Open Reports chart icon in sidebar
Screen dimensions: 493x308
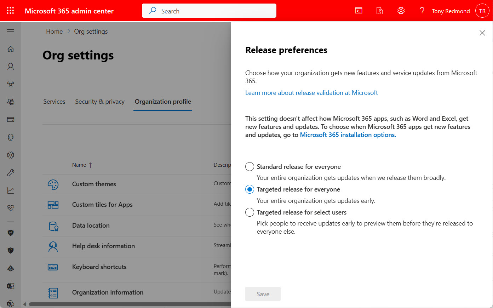[x=11, y=190]
